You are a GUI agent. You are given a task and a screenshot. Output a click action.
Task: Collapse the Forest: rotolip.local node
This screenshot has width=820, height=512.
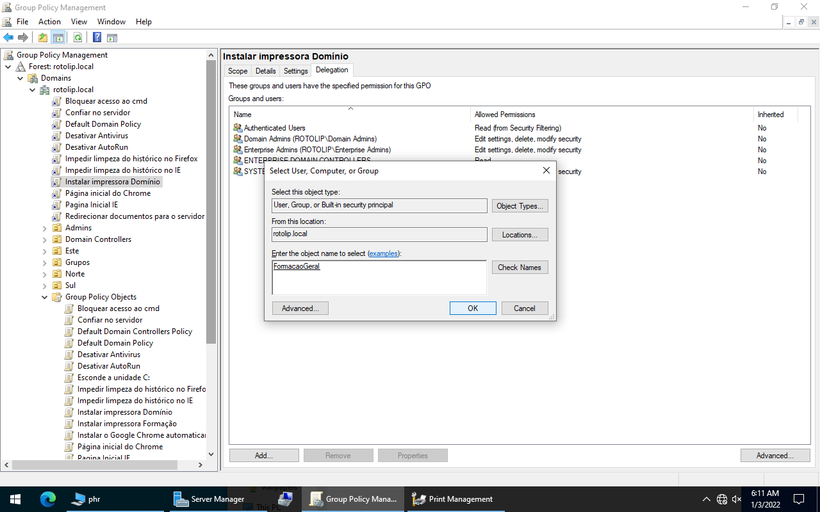coord(8,67)
